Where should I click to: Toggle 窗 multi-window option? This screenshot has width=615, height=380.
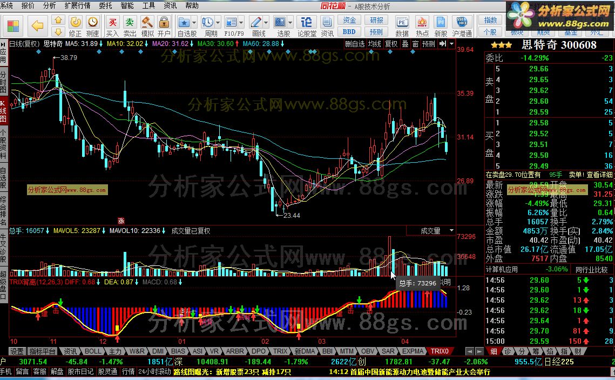tap(415, 44)
